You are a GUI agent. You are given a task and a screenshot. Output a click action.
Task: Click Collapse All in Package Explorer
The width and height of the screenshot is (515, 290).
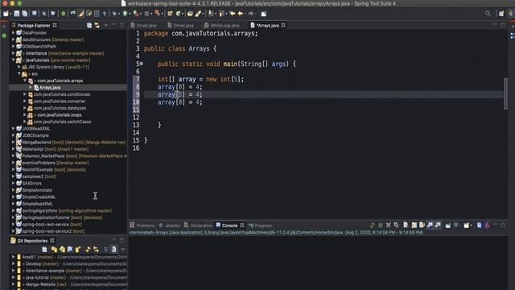(x=89, y=25)
